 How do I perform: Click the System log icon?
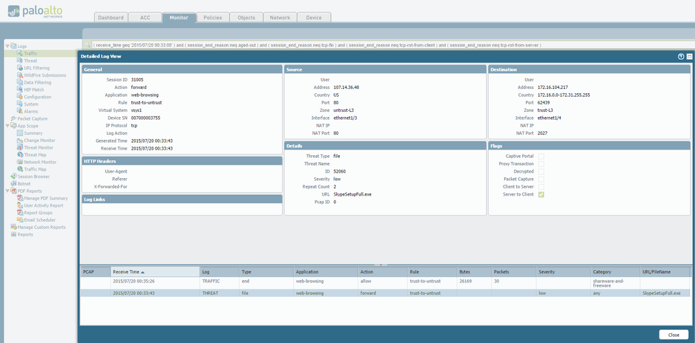point(20,104)
